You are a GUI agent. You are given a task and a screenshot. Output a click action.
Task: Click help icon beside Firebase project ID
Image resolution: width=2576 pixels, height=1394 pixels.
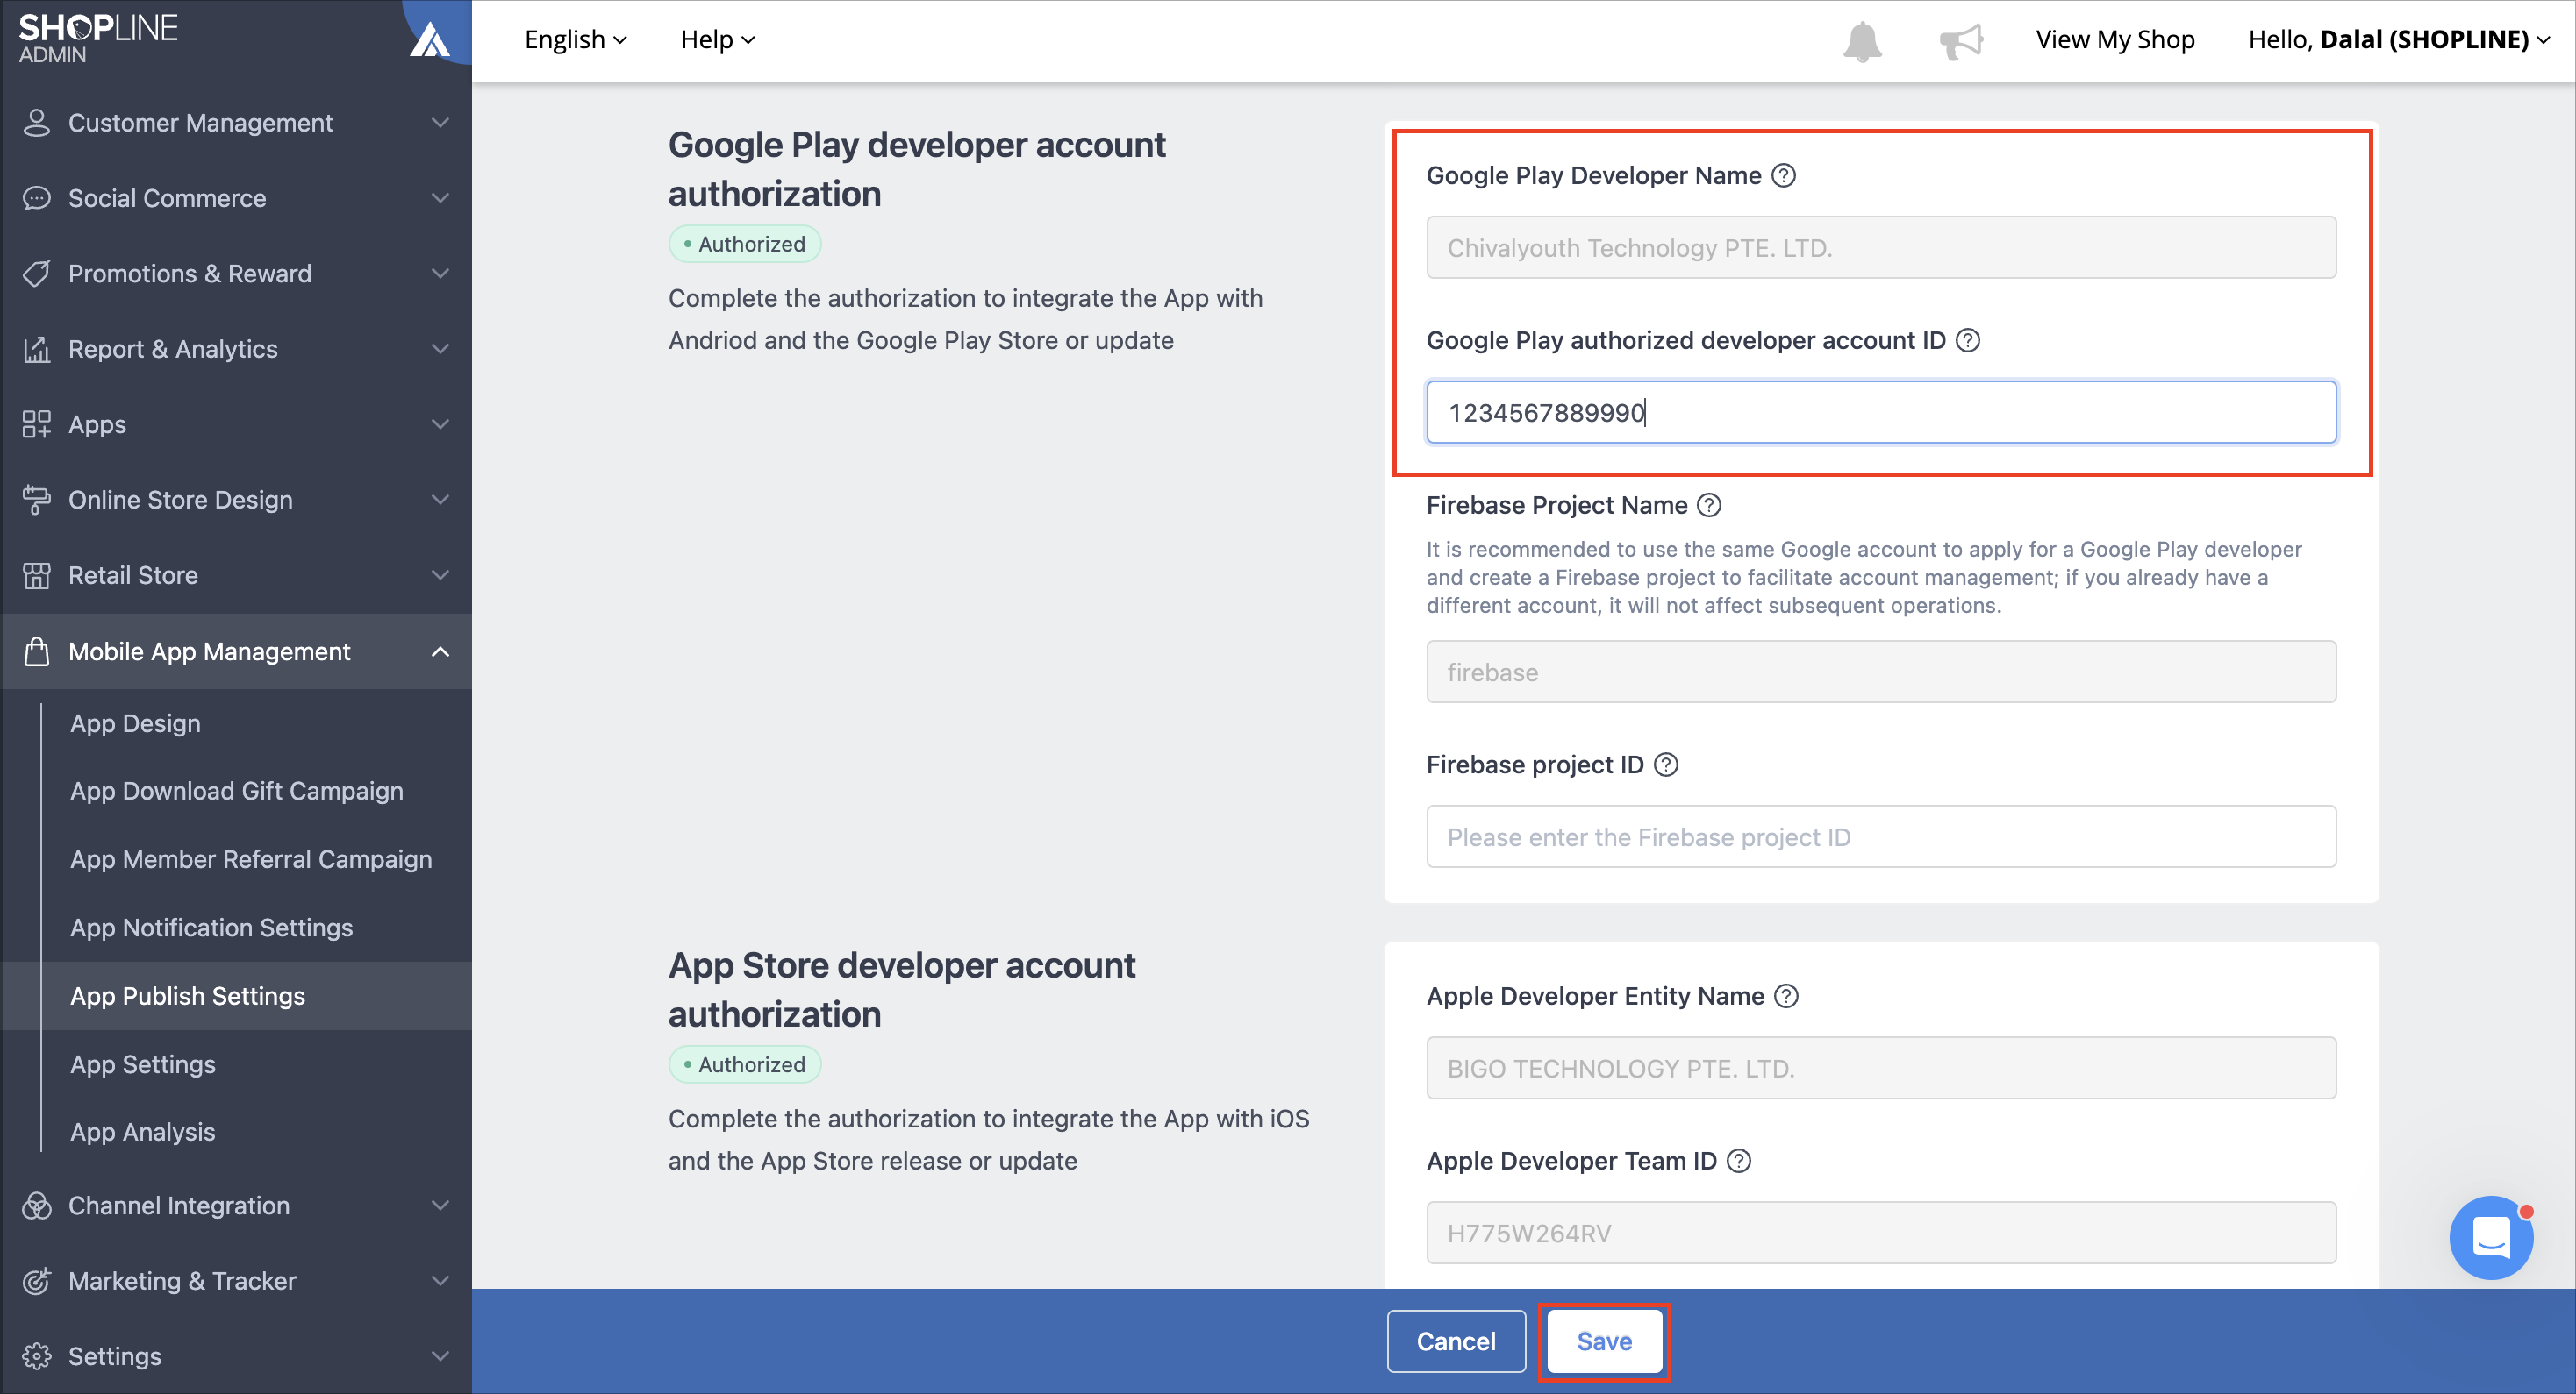click(1665, 765)
